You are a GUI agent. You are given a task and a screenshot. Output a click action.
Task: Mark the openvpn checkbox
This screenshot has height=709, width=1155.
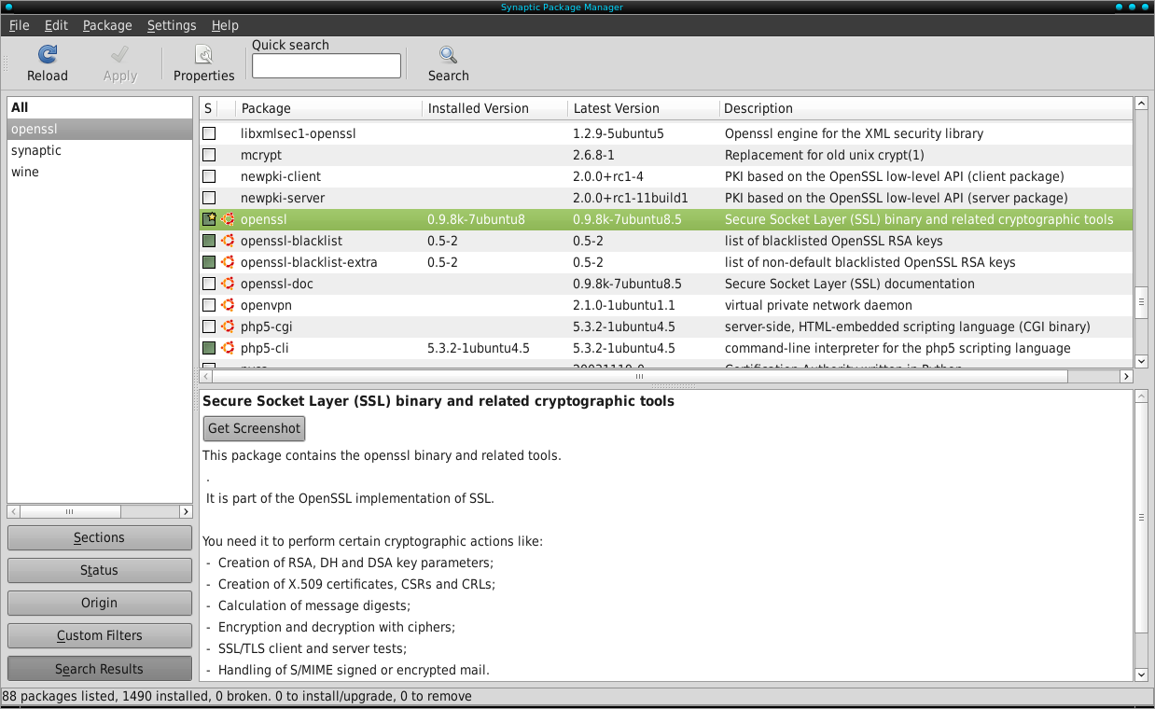click(x=209, y=305)
